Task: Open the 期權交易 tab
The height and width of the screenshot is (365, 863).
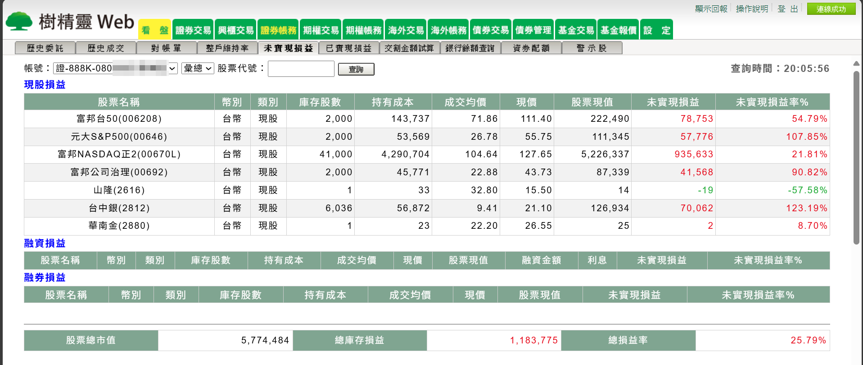Action: 321,30
